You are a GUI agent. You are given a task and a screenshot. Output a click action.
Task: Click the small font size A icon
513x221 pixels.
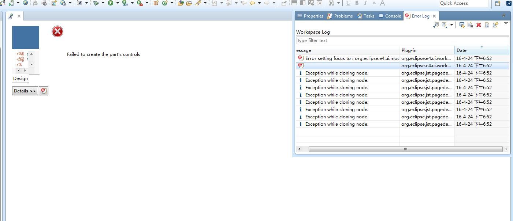[x=374, y=3]
